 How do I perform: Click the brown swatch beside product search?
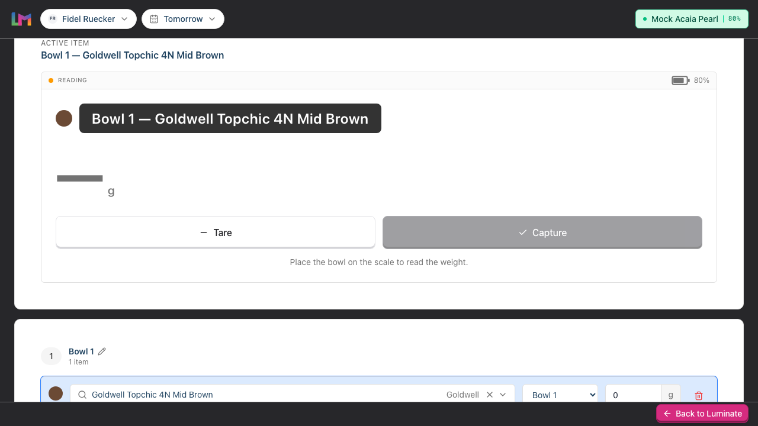point(56,393)
